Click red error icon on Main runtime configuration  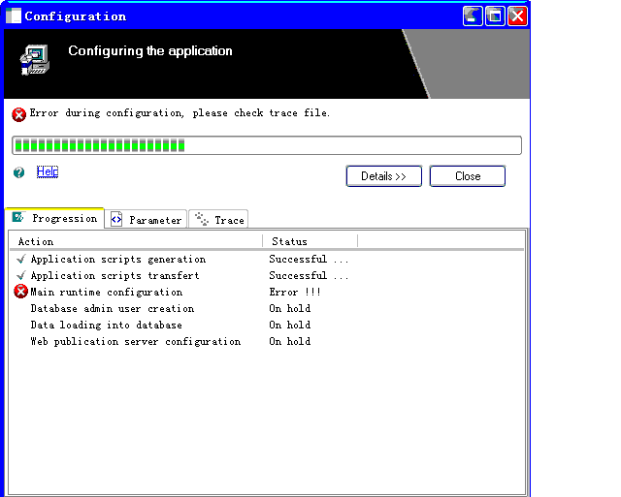(20, 292)
